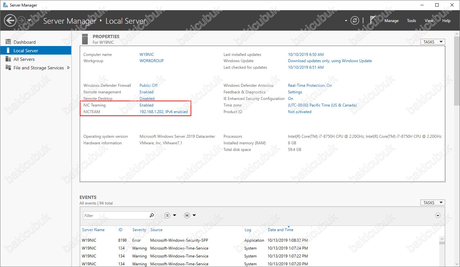The width and height of the screenshot is (460, 267).
Task: Select the event 8198 Error row
Action: [260, 240]
